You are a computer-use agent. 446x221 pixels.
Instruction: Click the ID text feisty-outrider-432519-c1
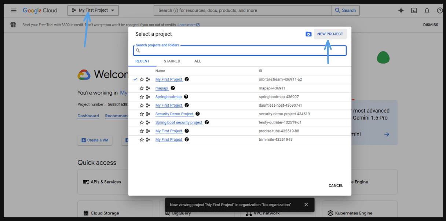280,122
